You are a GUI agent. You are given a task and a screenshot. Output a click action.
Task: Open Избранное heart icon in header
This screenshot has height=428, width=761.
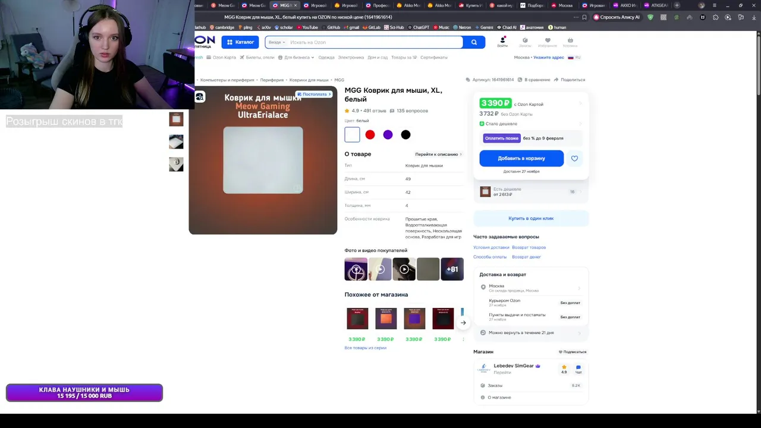(548, 42)
